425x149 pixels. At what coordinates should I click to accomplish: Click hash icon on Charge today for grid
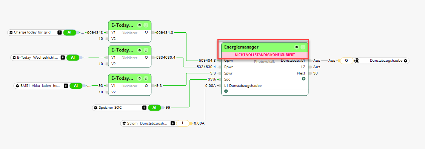click(x=60, y=32)
